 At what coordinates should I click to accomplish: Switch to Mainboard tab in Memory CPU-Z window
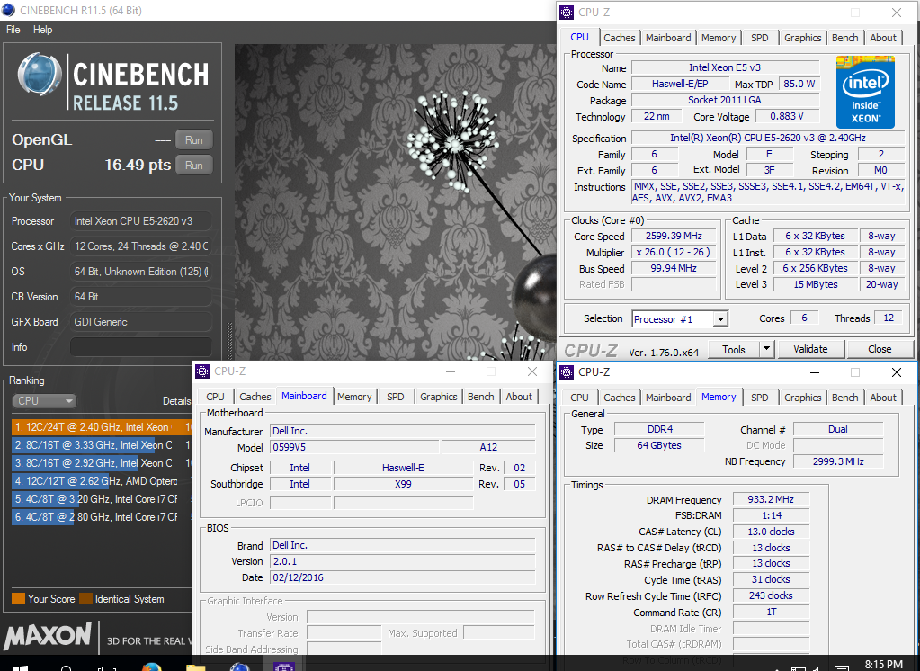tap(668, 398)
